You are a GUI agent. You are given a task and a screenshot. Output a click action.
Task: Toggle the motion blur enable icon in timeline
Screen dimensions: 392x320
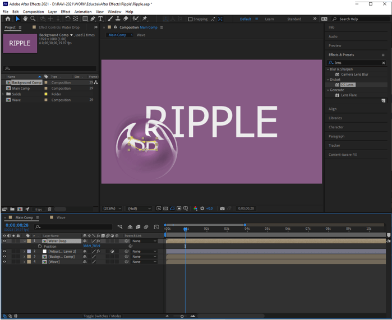[146, 227]
